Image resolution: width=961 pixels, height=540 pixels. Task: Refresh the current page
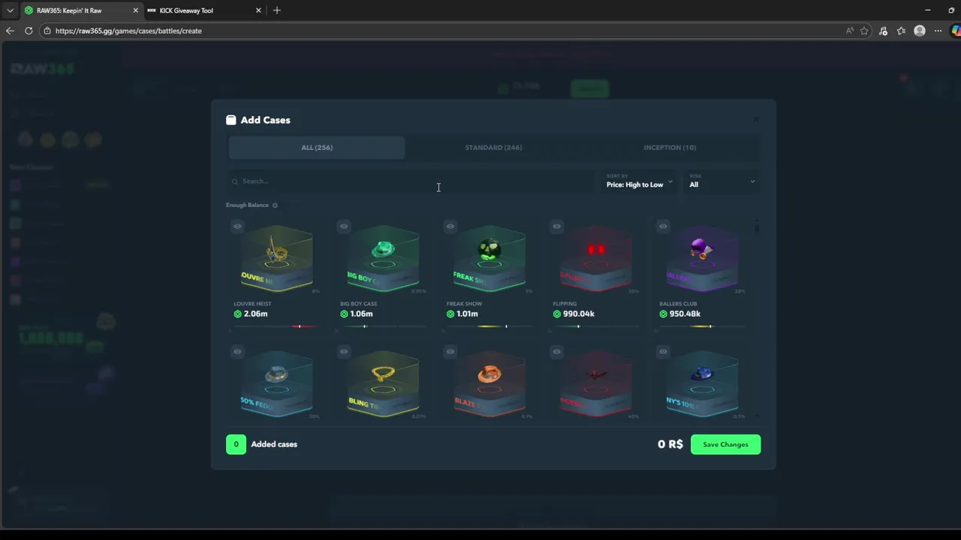click(x=29, y=31)
